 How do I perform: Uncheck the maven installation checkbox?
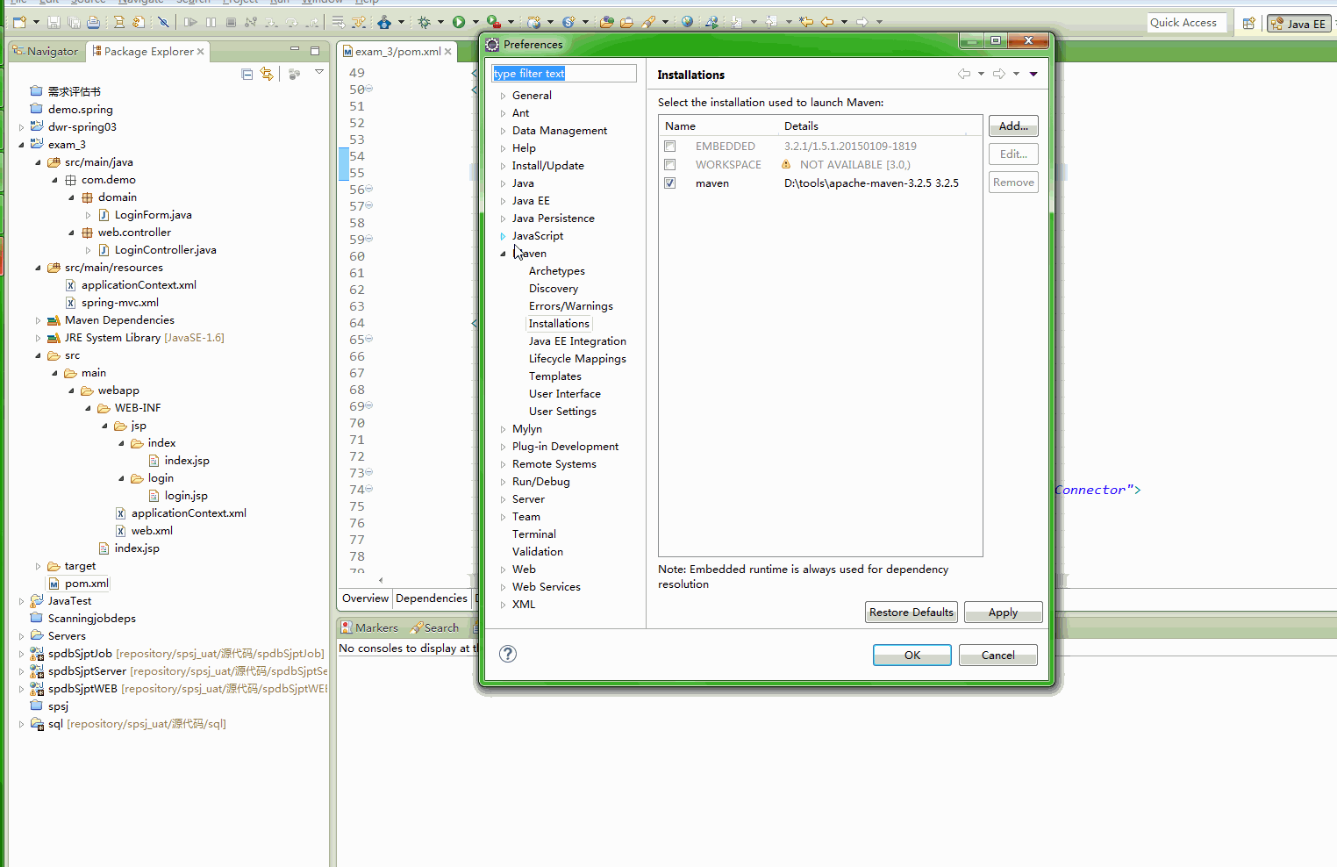tap(670, 183)
